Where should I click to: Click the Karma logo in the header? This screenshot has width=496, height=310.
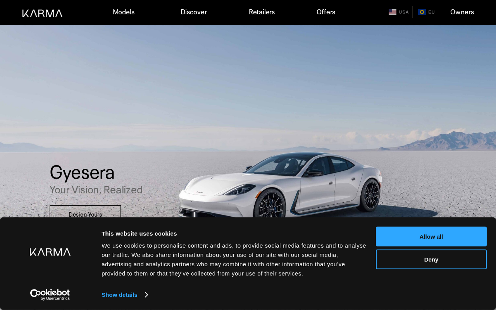tap(42, 13)
